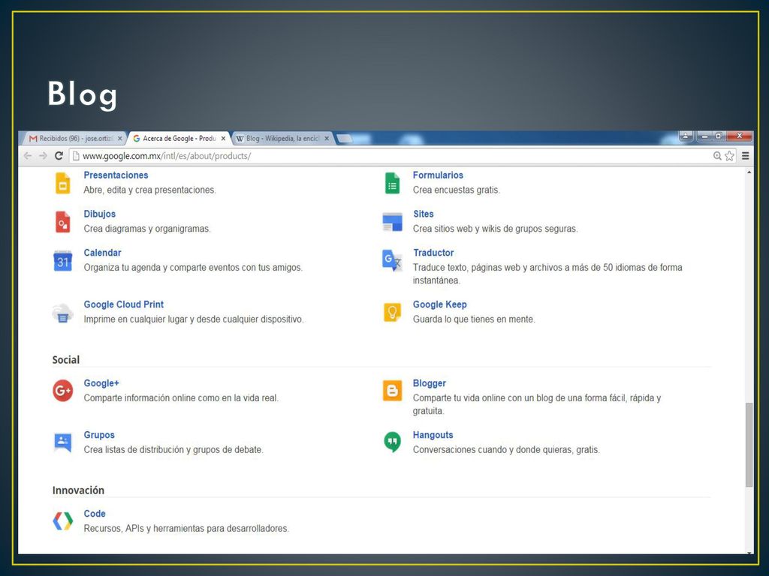Click the Innovación section heading

pyautogui.click(x=78, y=490)
